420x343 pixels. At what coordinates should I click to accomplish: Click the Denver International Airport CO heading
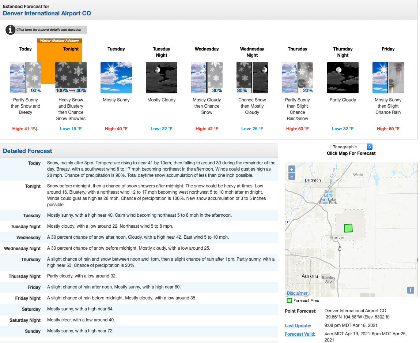[47, 14]
